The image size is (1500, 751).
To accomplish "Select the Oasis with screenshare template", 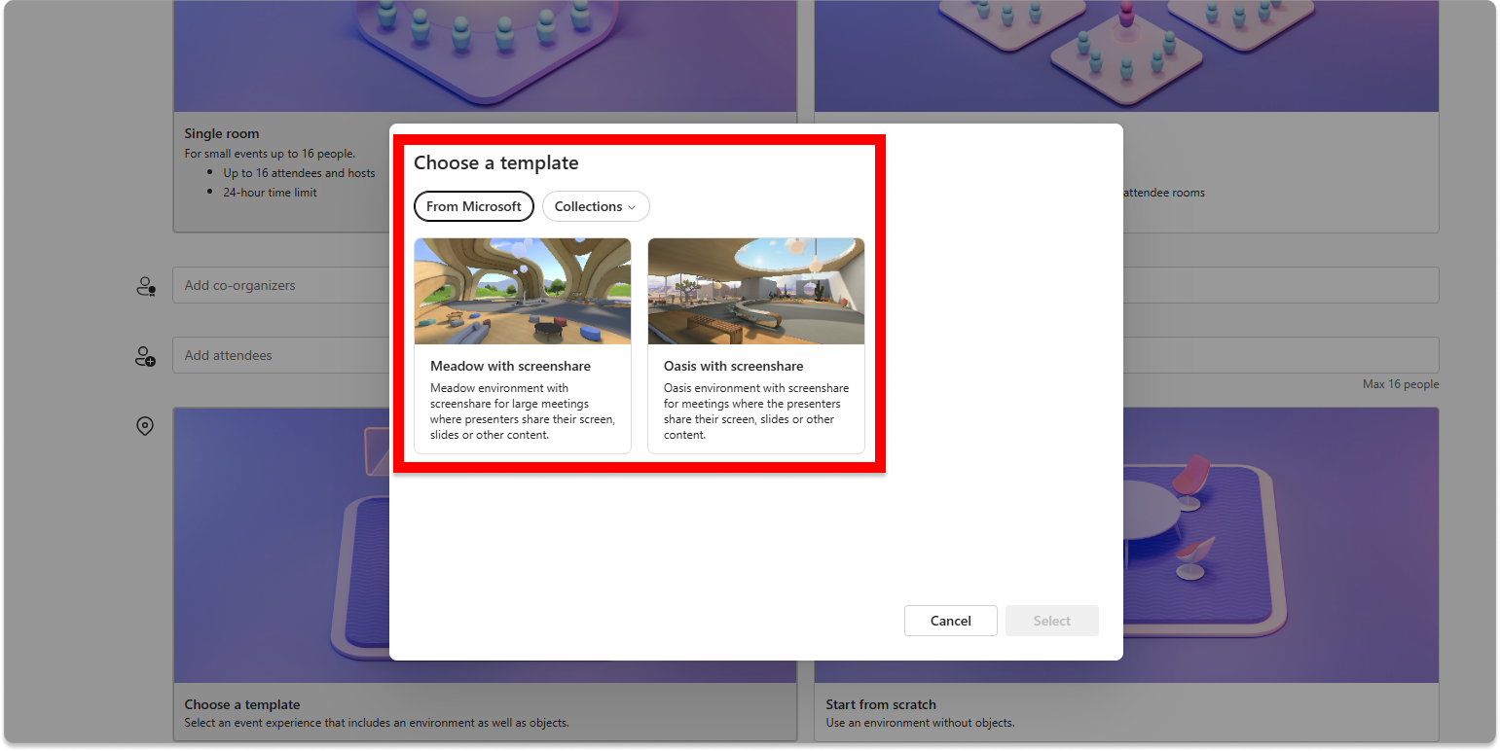I will click(755, 345).
